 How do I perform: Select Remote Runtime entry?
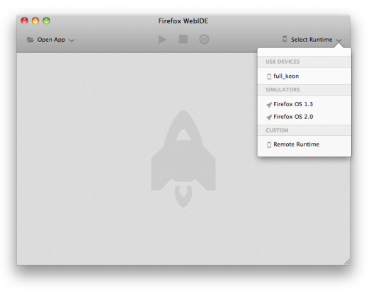[x=304, y=144]
